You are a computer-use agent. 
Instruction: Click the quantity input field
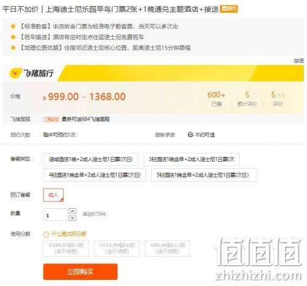point(55,215)
